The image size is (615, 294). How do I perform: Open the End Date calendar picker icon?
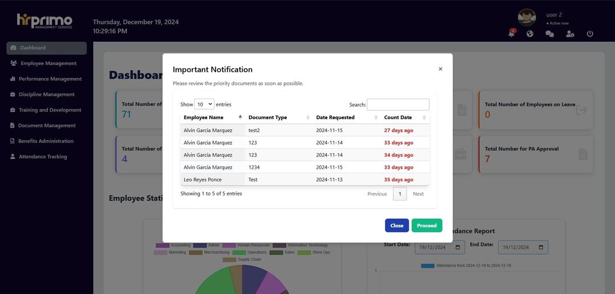click(x=541, y=247)
